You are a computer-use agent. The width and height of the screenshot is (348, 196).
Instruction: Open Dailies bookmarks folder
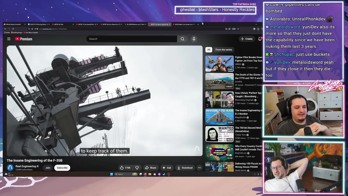(x=7, y=32)
